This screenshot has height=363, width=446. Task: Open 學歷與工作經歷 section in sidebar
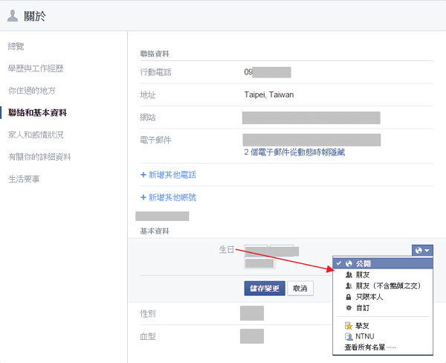click(x=36, y=68)
